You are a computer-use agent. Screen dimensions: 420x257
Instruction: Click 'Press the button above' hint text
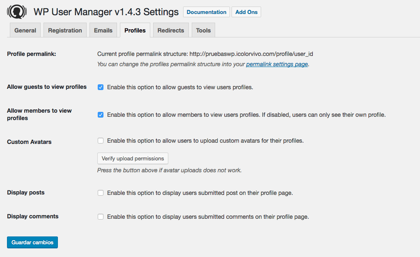point(169,170)
